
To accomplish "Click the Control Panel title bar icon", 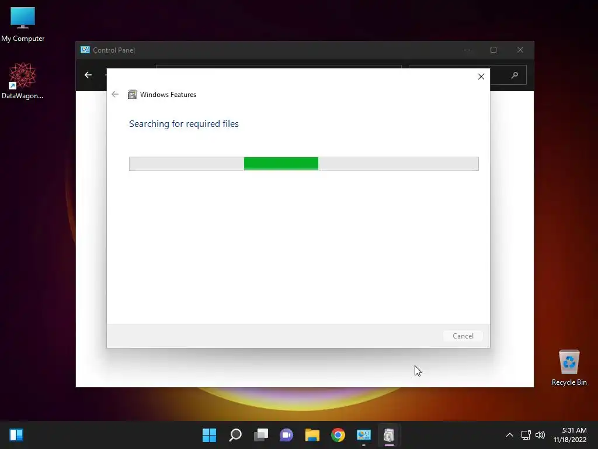I will coord(85,50).
